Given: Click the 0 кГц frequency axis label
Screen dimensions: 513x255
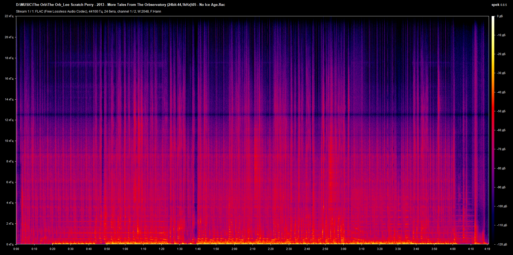Looking at the screenshot, I should 10,244.
